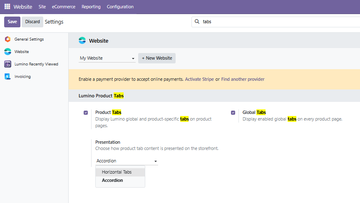This screenshot has height=203, width=360.
Task: Click the Website app title
Action: pos(23,7)
